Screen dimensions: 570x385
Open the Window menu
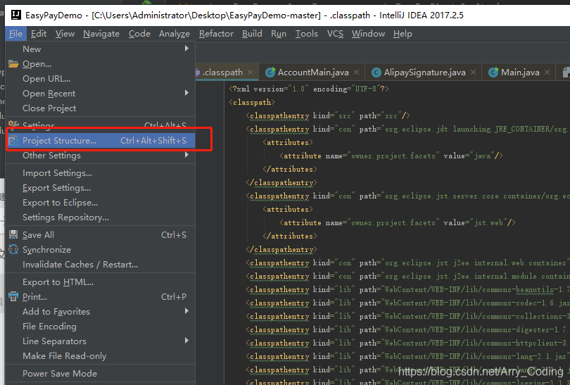pos(368,34)
